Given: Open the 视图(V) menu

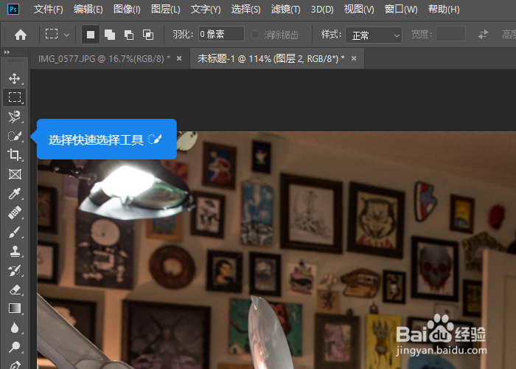Looking at the screenshot, I should pos(359,9).
